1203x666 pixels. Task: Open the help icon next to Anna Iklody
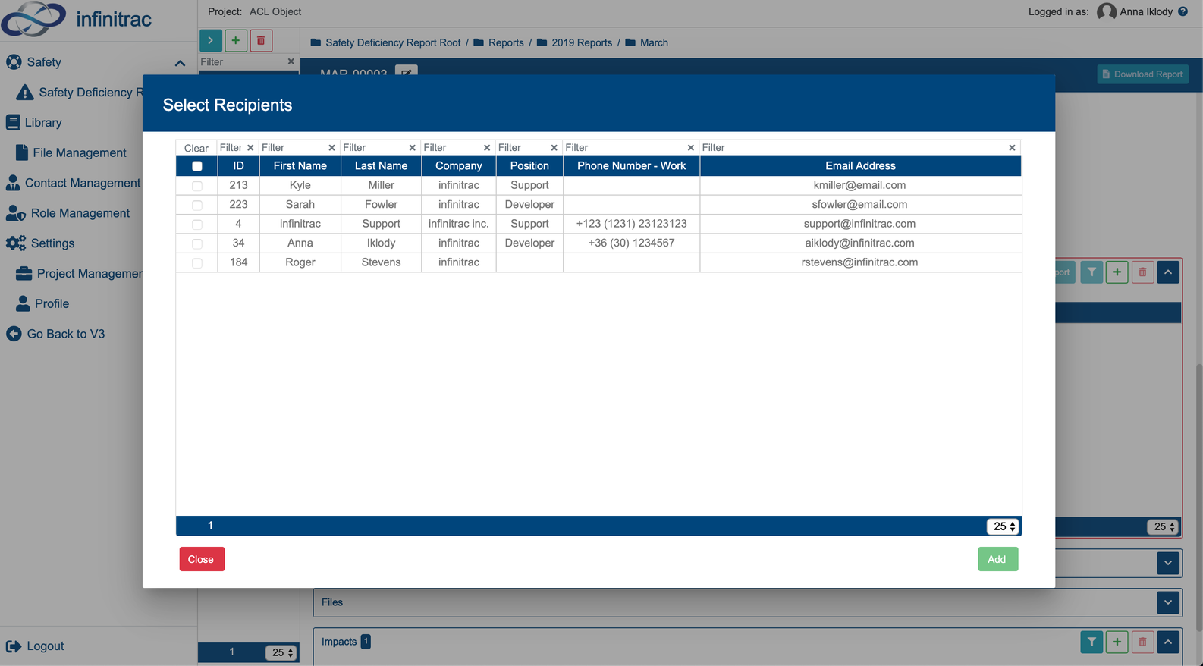(1183, 11)
